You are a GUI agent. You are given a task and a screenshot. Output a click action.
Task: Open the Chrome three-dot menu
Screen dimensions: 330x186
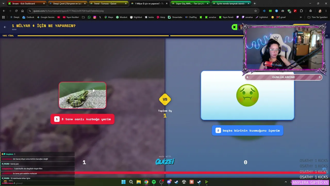tap(326, 11)
